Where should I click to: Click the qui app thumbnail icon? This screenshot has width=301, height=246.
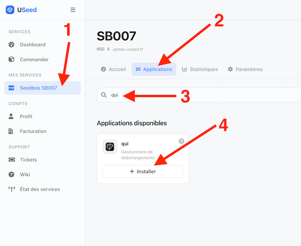(x=110, y=147)
